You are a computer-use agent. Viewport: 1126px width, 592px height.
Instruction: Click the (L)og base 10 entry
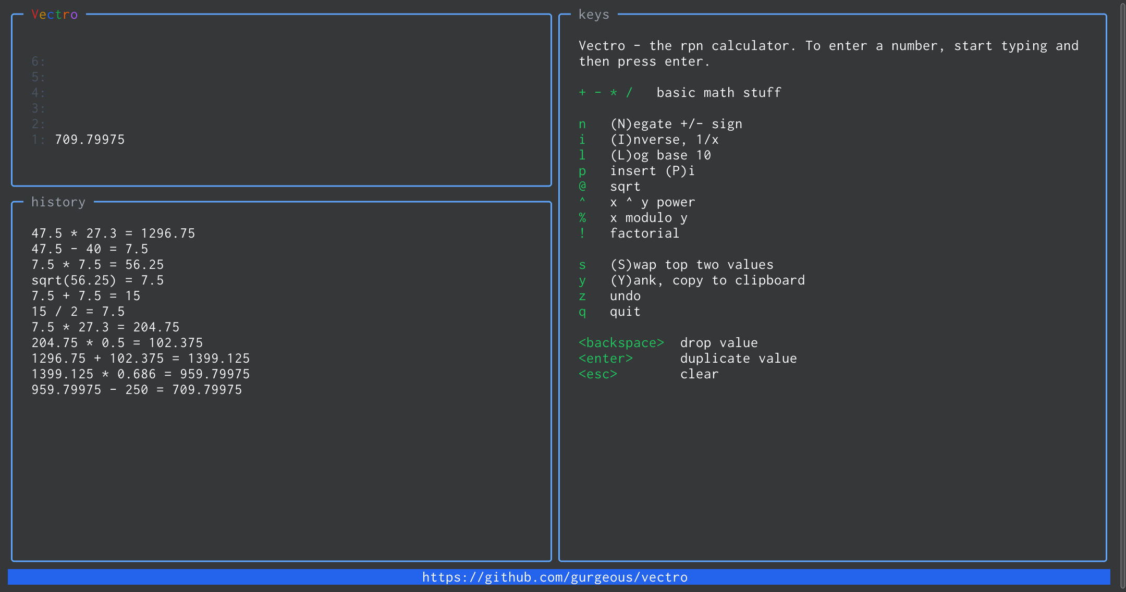point(660,155)
